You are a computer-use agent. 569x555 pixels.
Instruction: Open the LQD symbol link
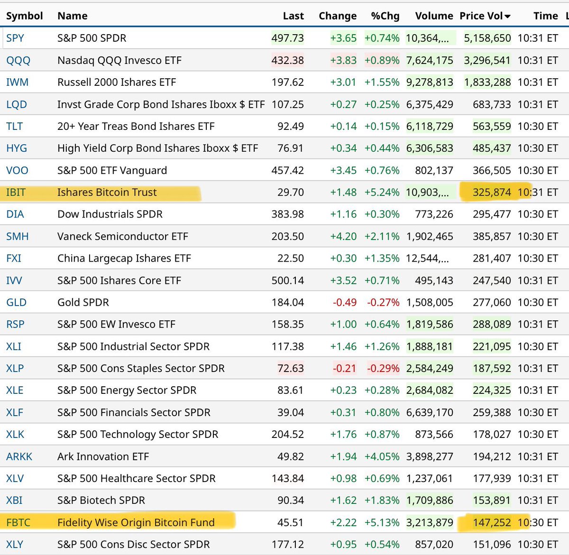click(x=17, y=104)
